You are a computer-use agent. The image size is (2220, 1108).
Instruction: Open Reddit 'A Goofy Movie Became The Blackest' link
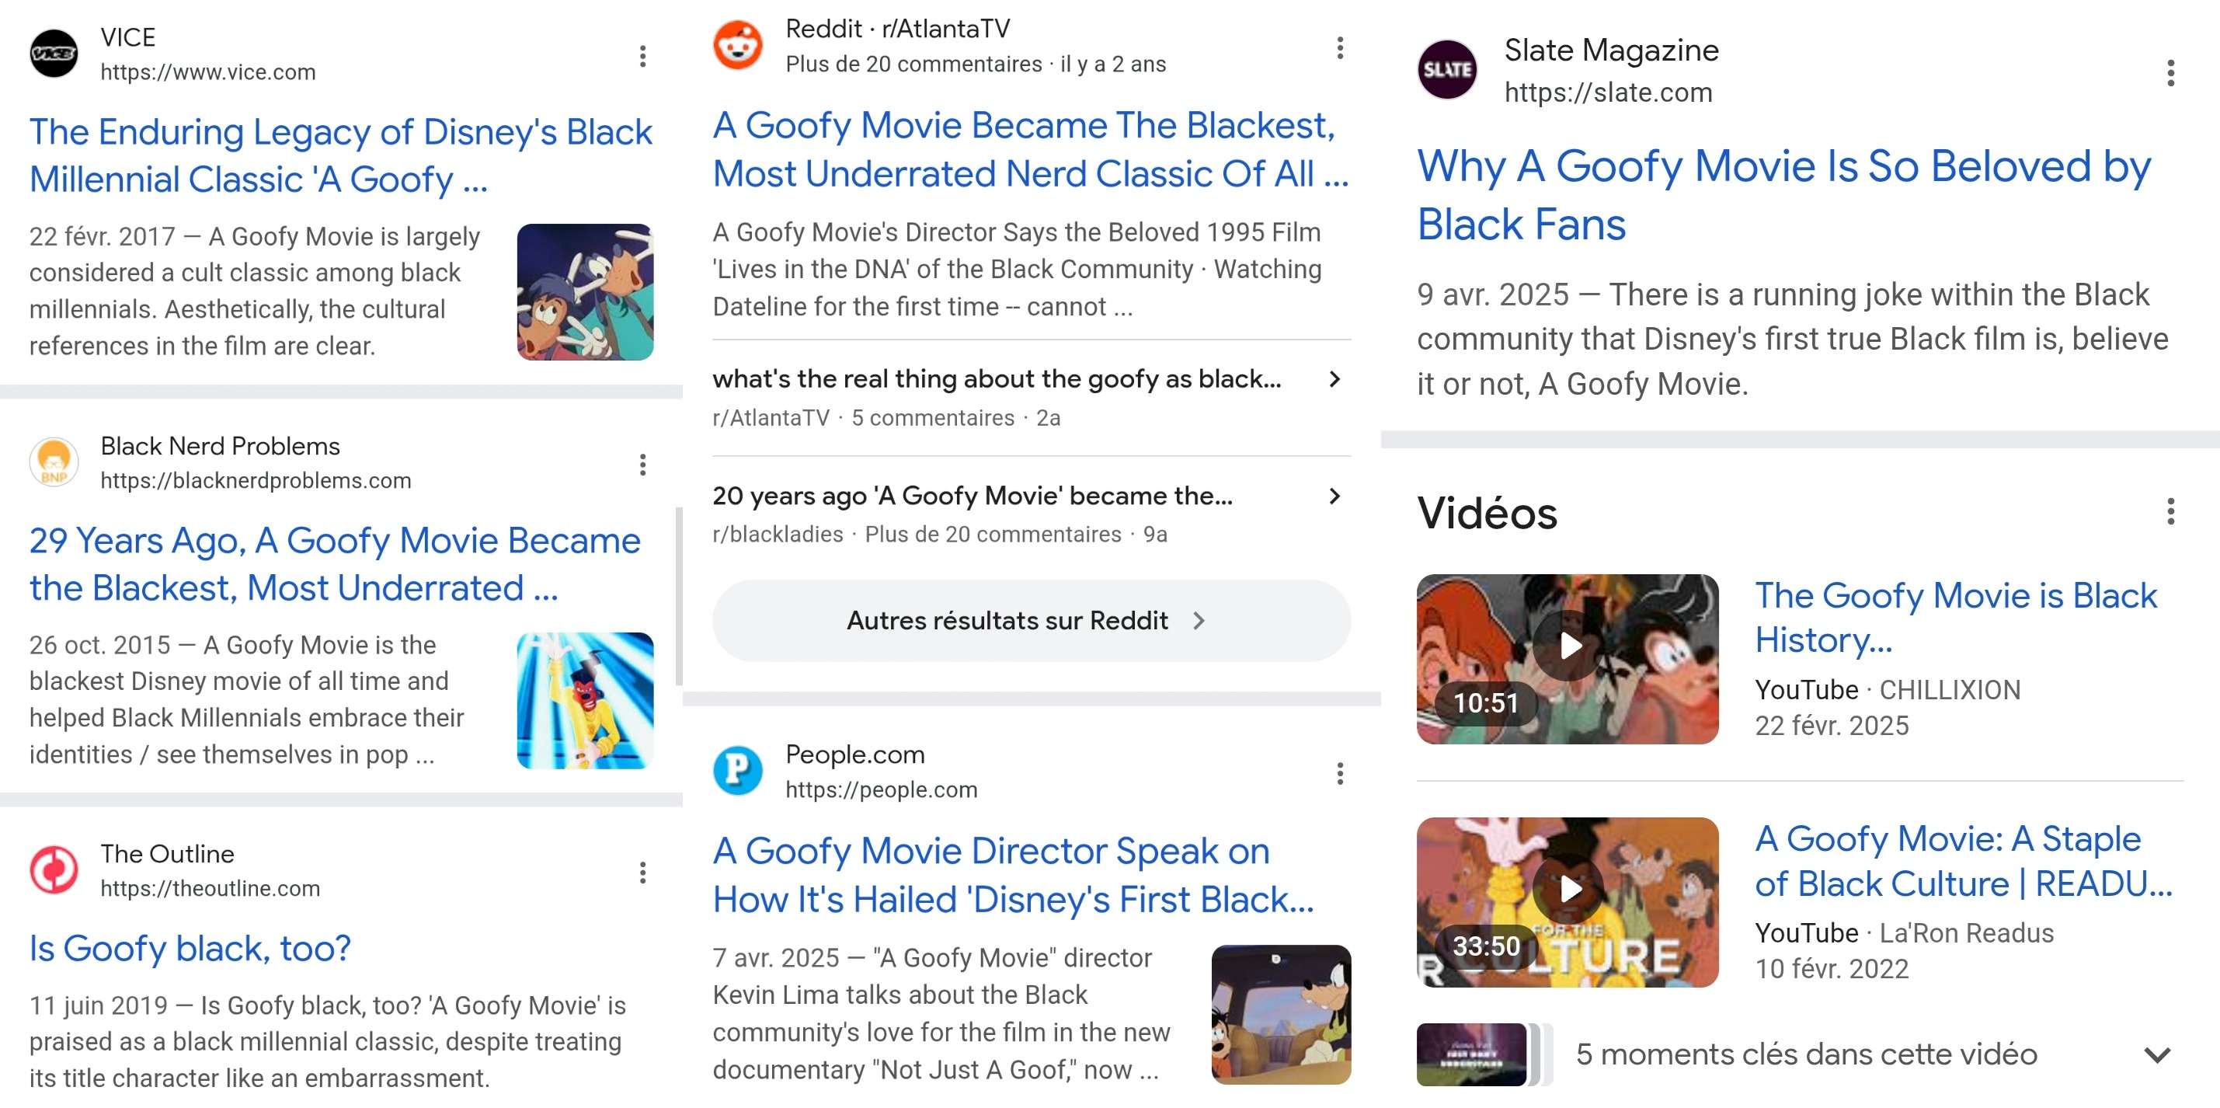[x=1031, y=149]
